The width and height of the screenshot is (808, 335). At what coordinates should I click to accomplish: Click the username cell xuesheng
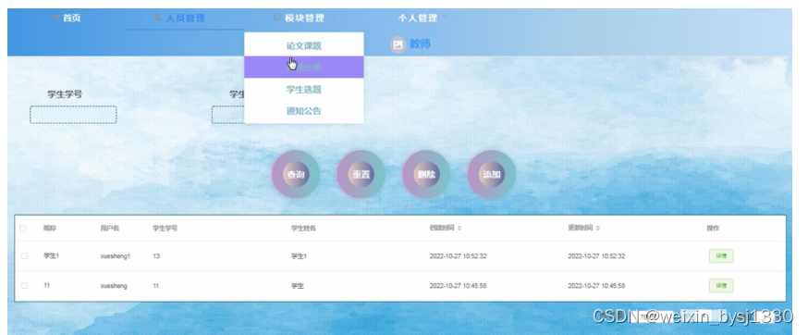tap(114, 285)
